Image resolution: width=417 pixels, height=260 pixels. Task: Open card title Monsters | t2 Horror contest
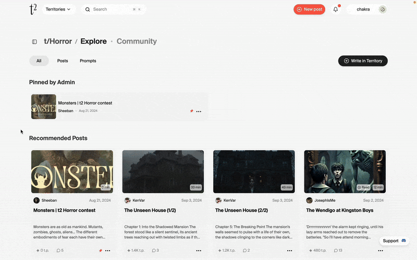click(64, 211)
